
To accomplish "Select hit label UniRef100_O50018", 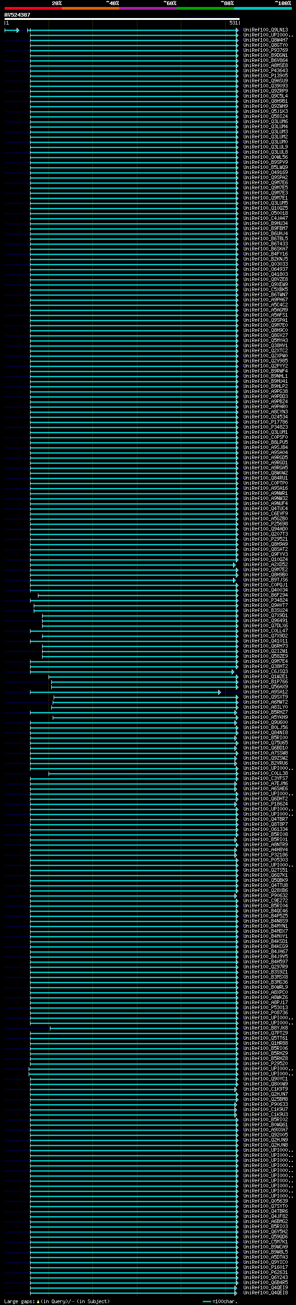I will point(265,213).
